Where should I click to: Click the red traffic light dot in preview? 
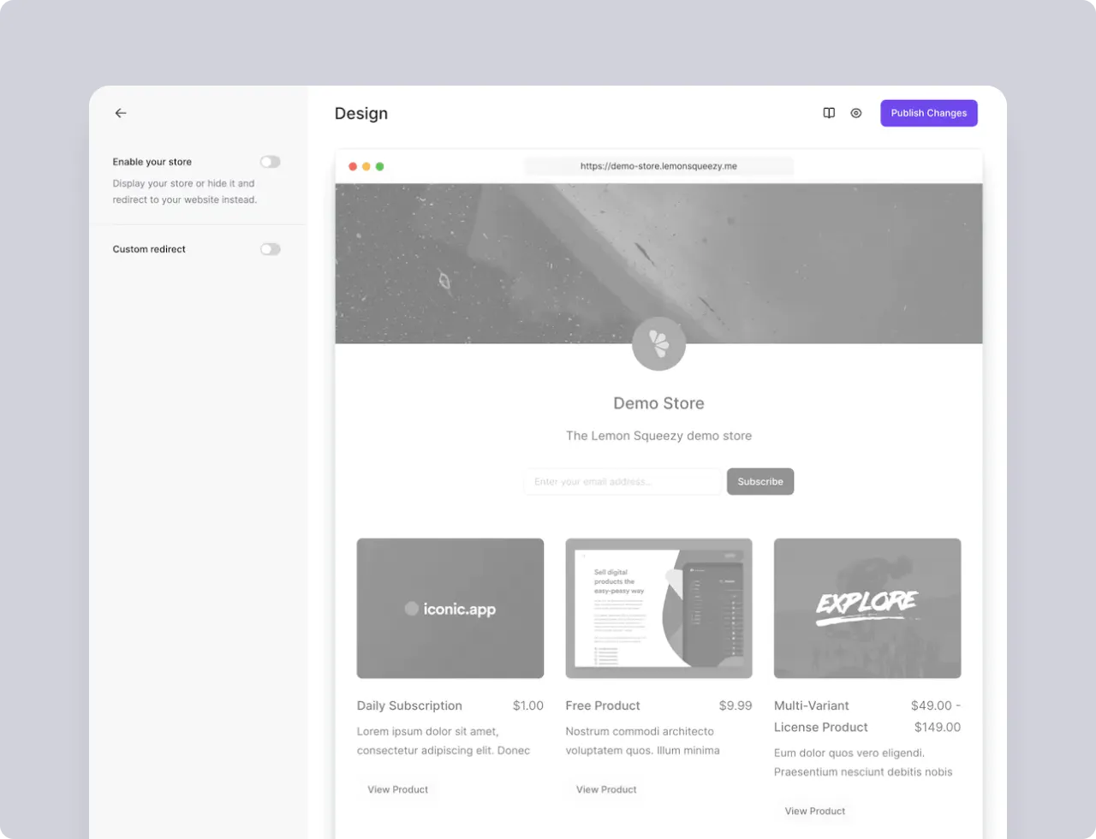point(353,166)
